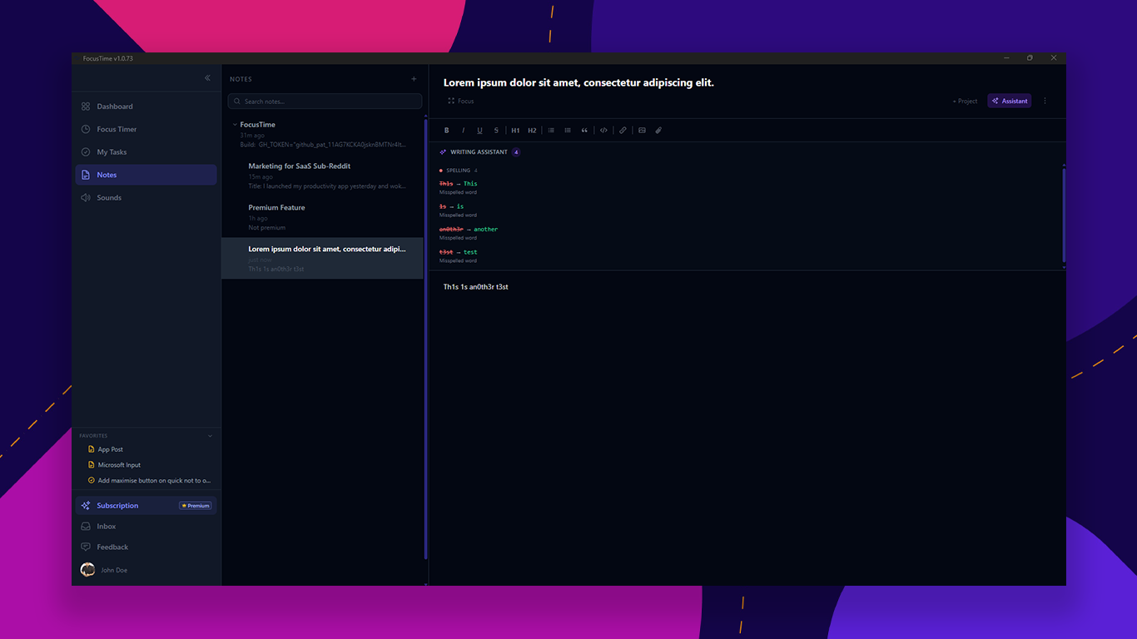Toggle the Assistant panel button
The image size is (1137, 639).
tap(1009, 102)
